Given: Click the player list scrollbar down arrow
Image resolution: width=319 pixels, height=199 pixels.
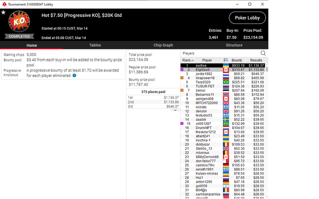Looking at the screenshot, I should (267, 197).
